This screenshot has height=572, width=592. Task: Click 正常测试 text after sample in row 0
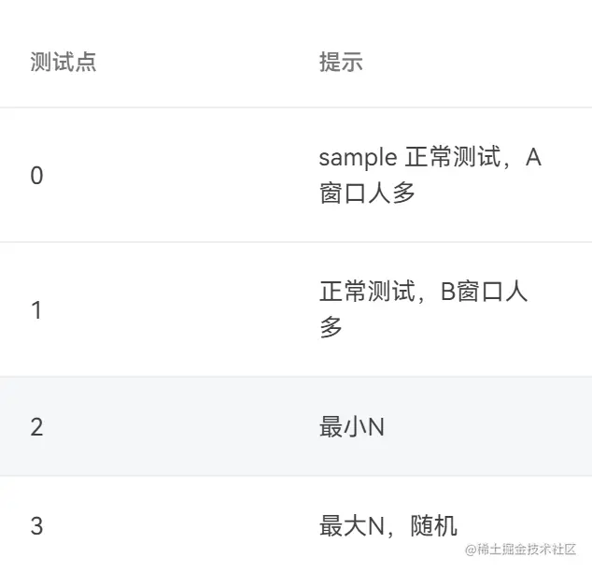pos(452,158)
